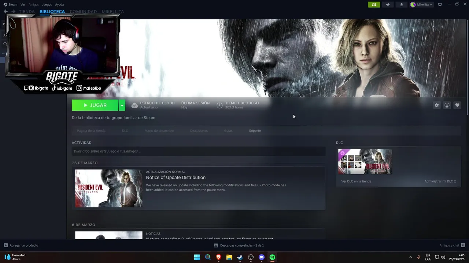This screenshot has width=469, height=263.
Task: Open the Ayuda menu
Action: click(x=59, y=4)
